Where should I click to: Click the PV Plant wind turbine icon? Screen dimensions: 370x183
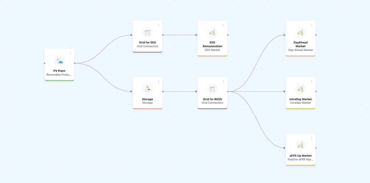(x=59, y=61)
